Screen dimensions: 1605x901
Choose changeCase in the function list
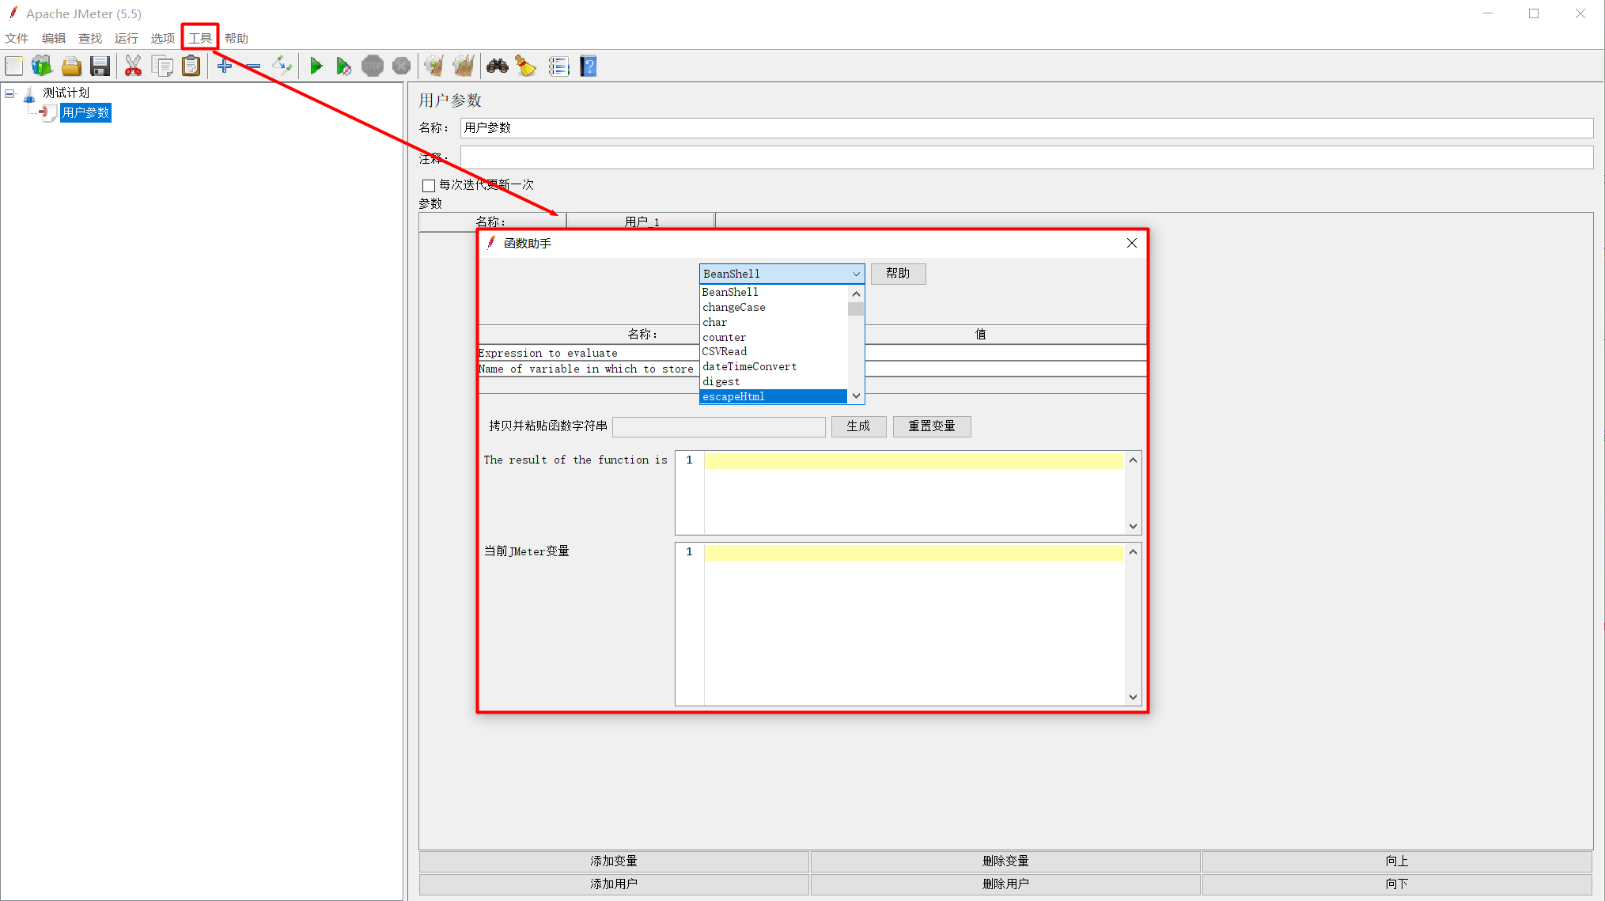click(774, 308)
